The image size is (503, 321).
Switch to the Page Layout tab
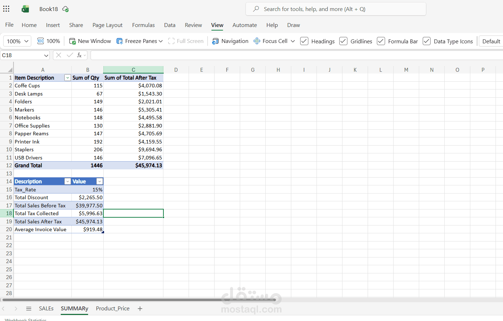tap(108, 25)
